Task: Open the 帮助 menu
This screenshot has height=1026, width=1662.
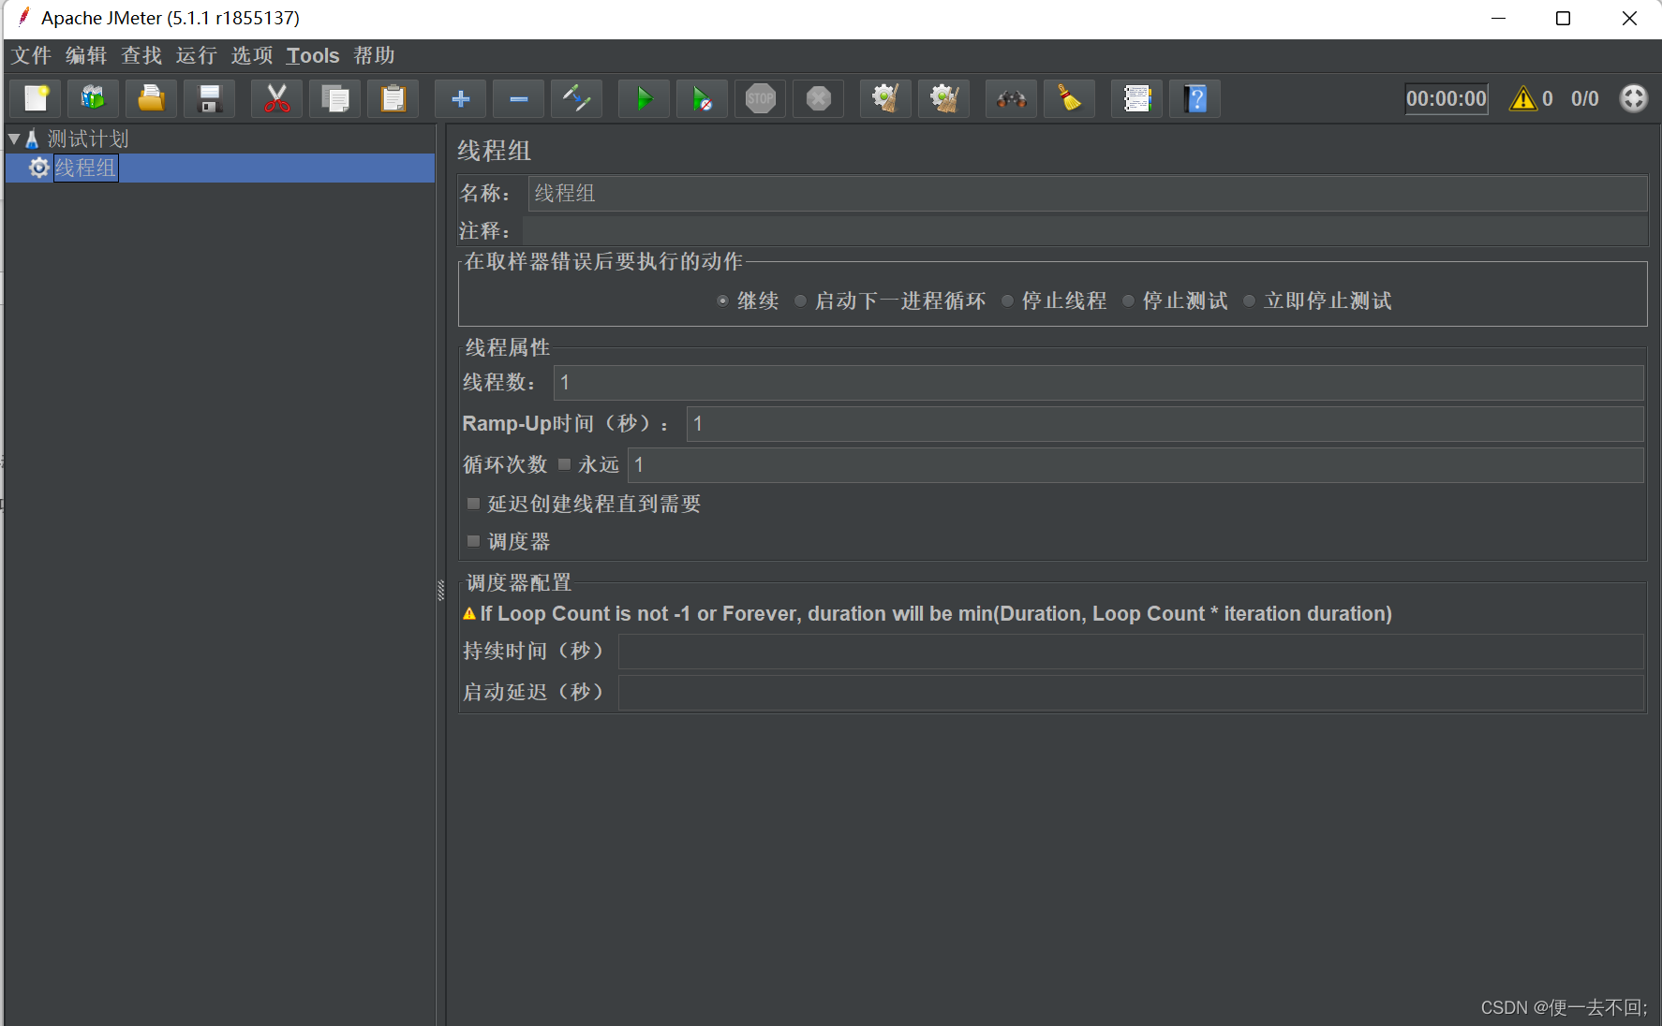Action: pos(375,55)
